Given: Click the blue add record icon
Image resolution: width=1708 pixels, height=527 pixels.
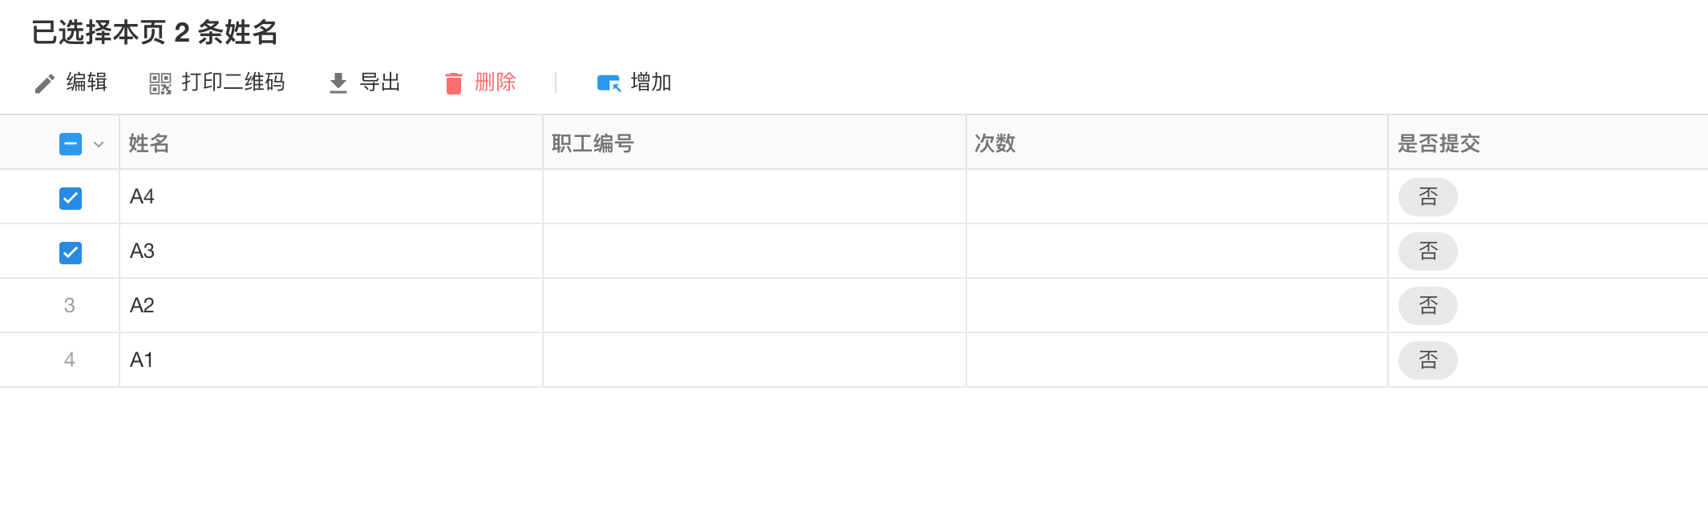Looking at the screenshot, I should [x=608, y=82].
